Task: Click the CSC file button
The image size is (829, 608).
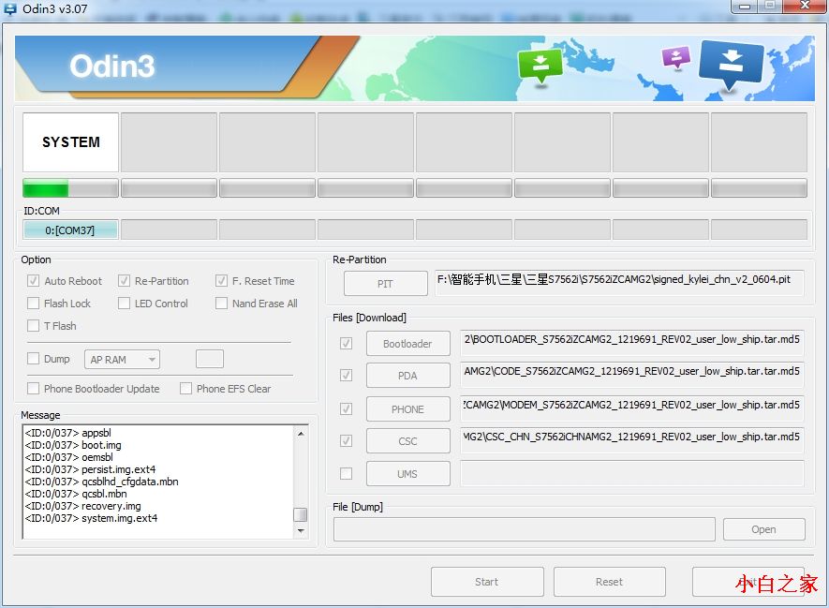Action: [x=407, y=441]
